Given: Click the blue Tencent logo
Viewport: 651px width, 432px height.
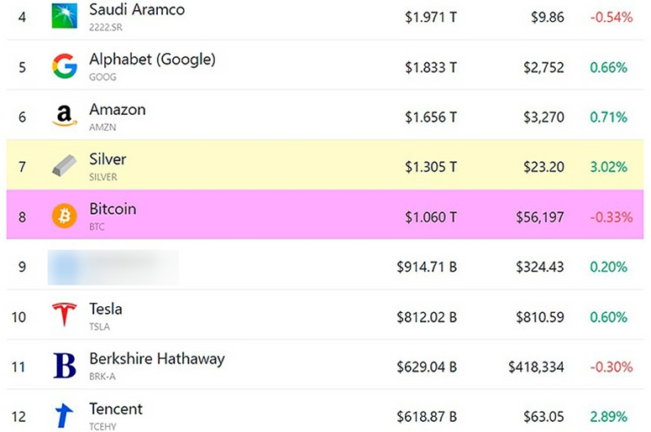Looking at the screenshot, I should tap(64, 415).
